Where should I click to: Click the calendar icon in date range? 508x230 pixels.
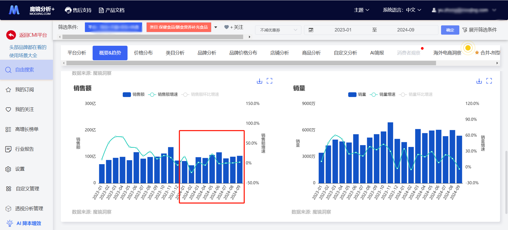[311, 30]
